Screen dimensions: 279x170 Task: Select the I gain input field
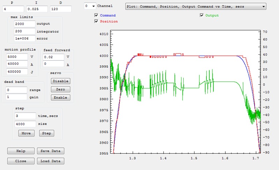[37, 9]
